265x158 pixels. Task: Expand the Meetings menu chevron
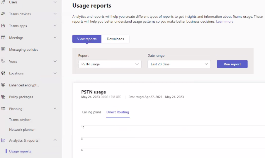(55, 38)
